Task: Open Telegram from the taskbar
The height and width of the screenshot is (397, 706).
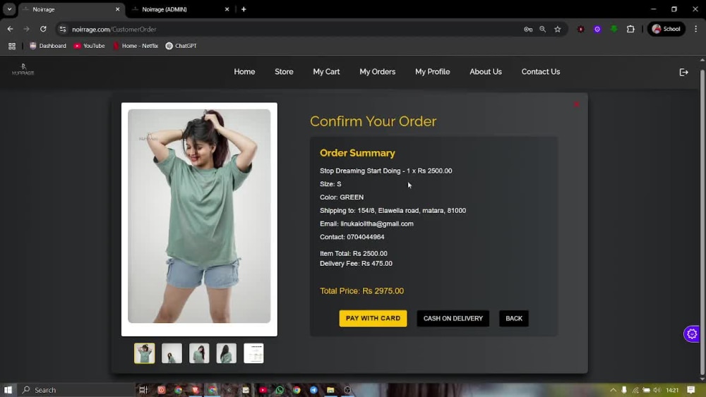Action: (x=313, y=390)
